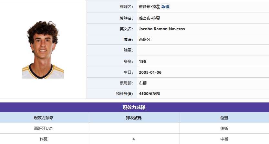This screenshot has width=269, height=144.
Task: Click the 西班牙U21 team cell
Action: (44, 129)
